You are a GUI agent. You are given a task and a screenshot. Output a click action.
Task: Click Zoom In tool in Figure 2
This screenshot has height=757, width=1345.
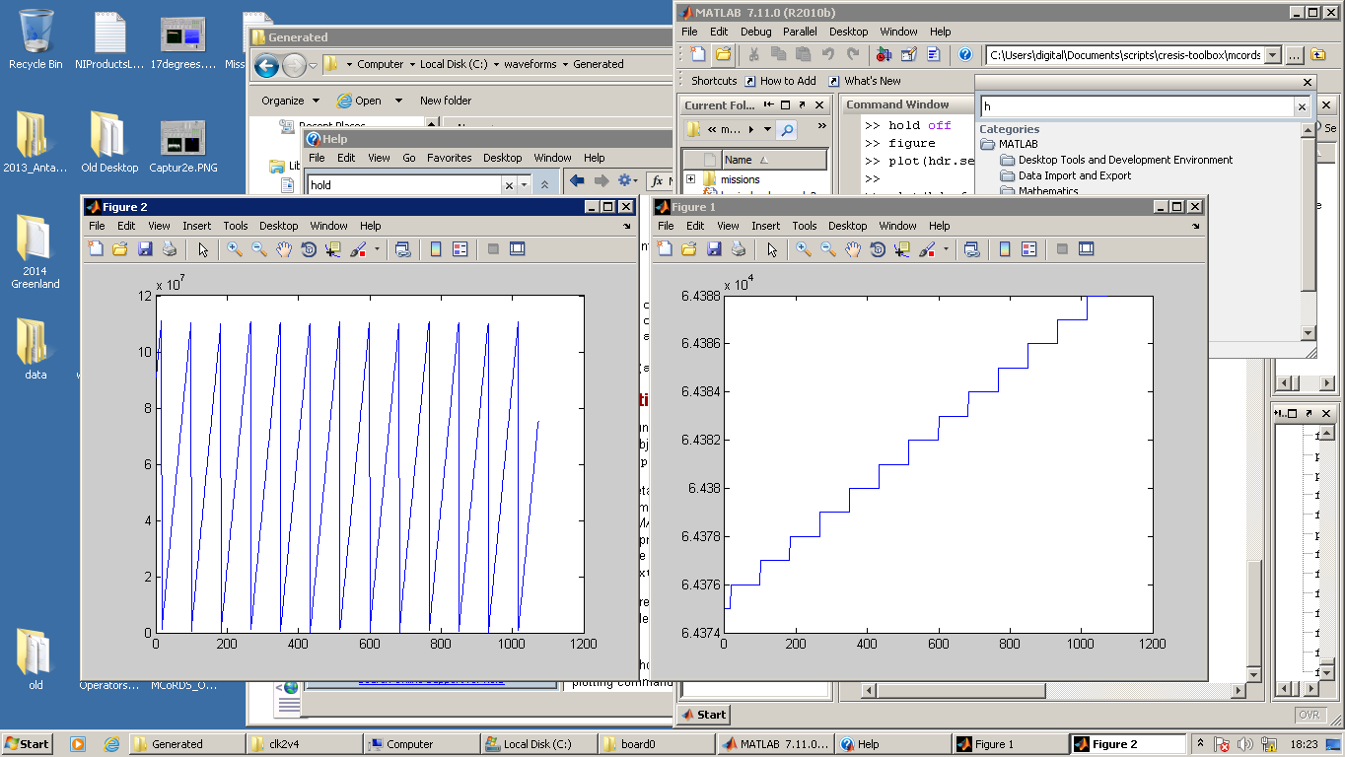(x=235, y=249)
